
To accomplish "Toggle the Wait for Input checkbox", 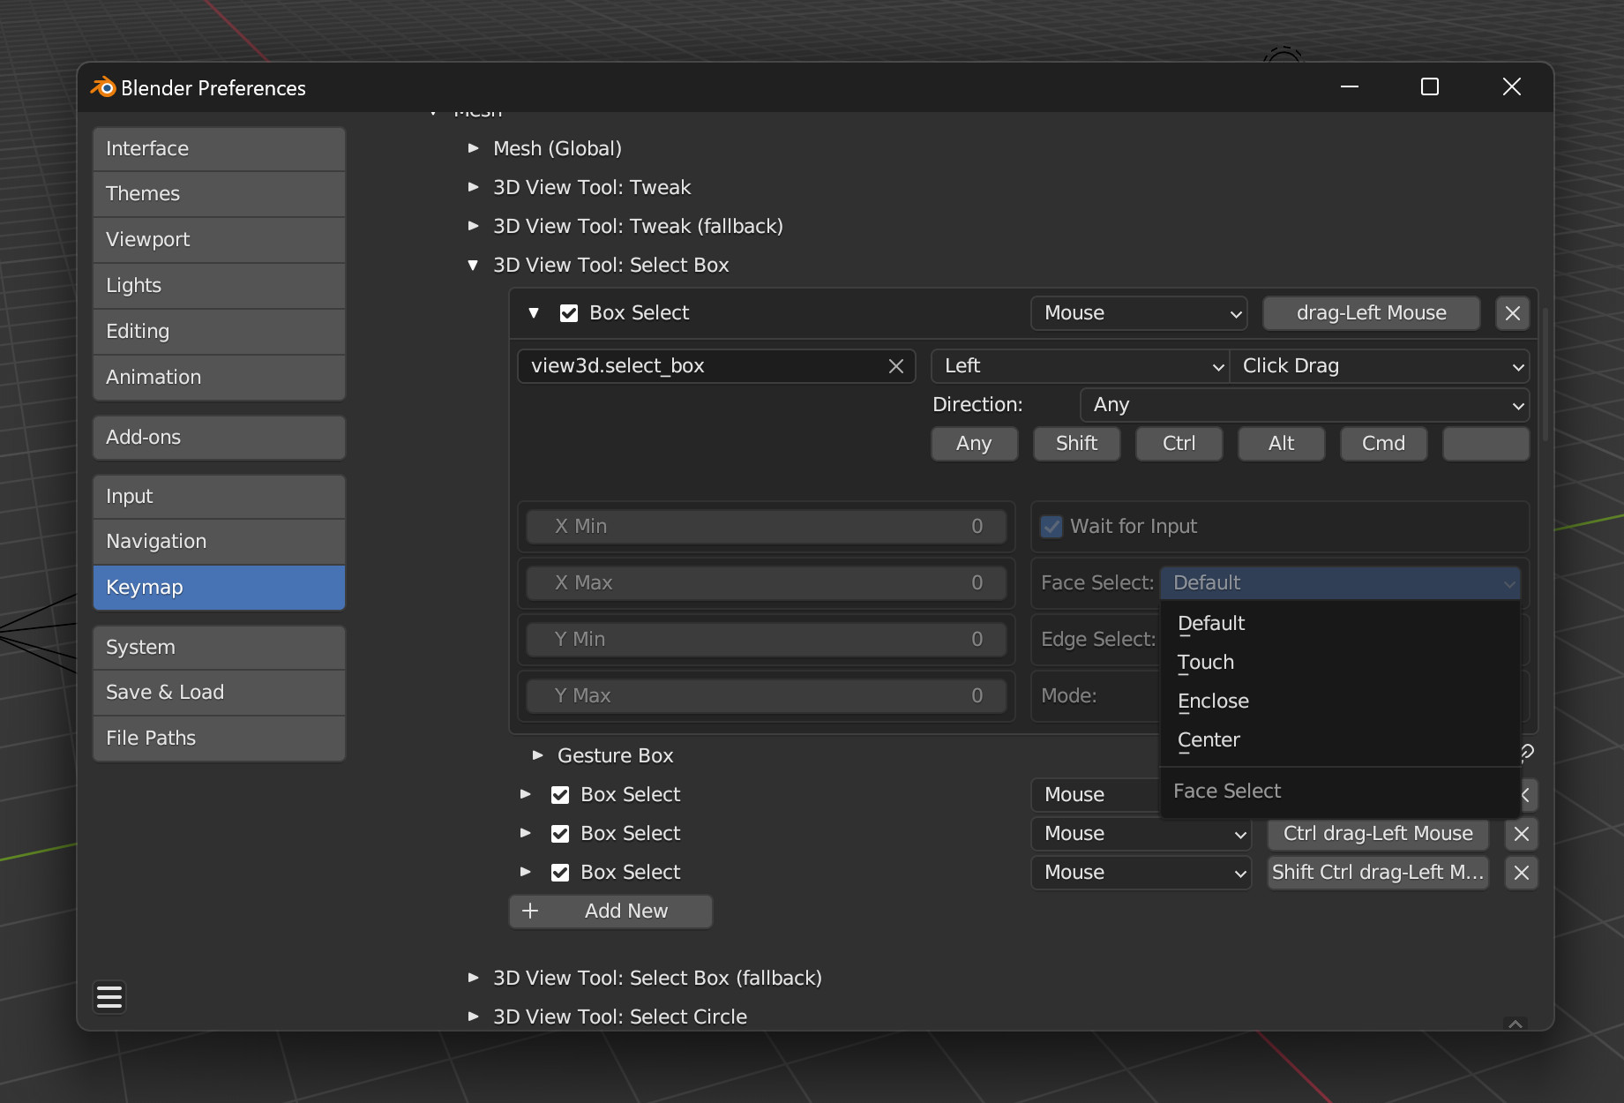I will (x=1051, y=527).
